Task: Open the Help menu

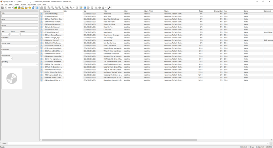Action: [x=44, y=5]
